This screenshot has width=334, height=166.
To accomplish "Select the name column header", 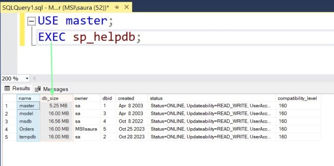I will 29,98.
